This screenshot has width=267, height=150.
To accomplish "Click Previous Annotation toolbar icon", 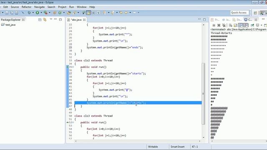I will (112, 13).
